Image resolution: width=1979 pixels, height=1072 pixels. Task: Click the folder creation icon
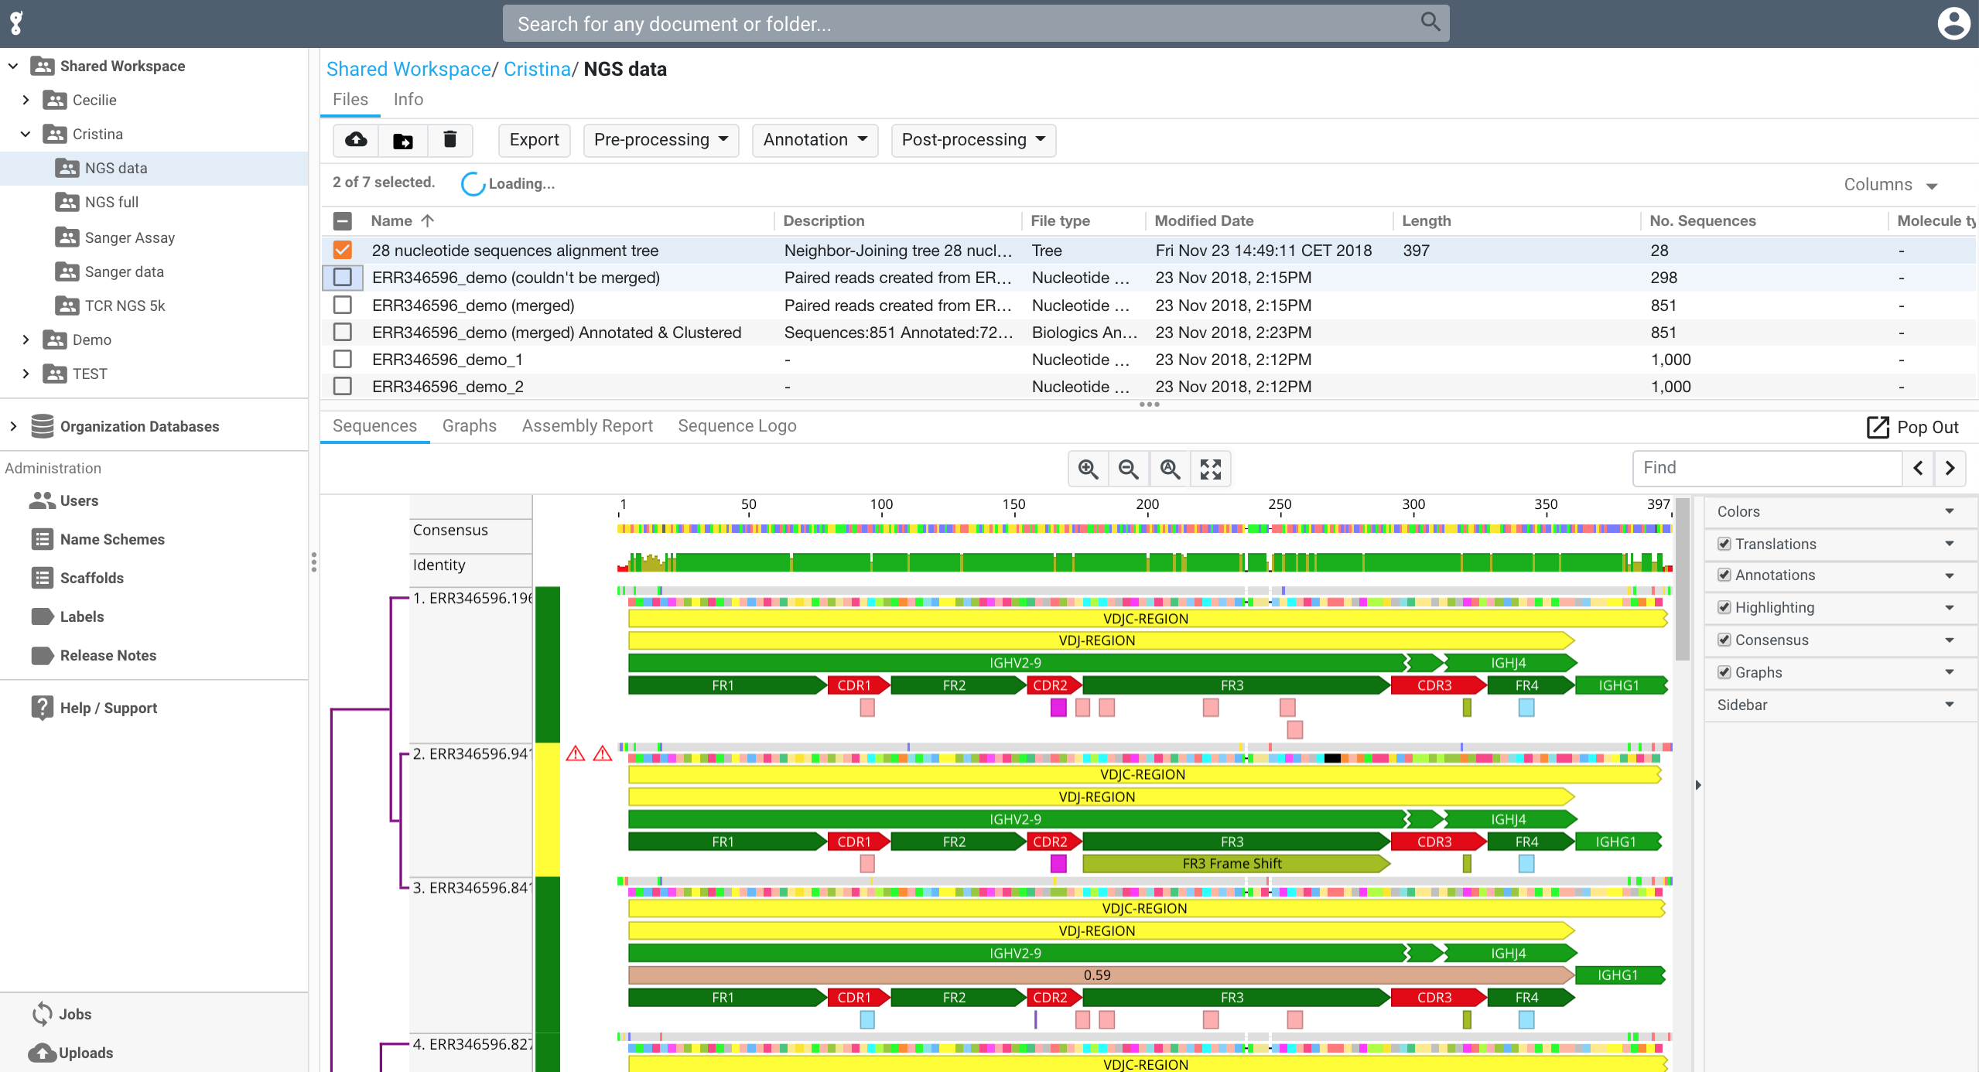(x=404, y=140)
